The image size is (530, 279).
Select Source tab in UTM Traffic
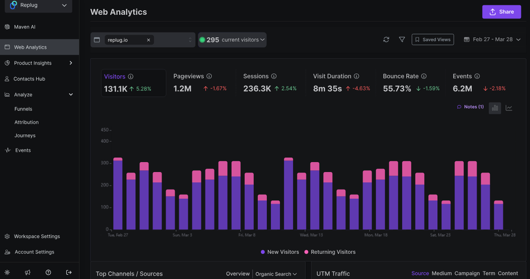420,273
